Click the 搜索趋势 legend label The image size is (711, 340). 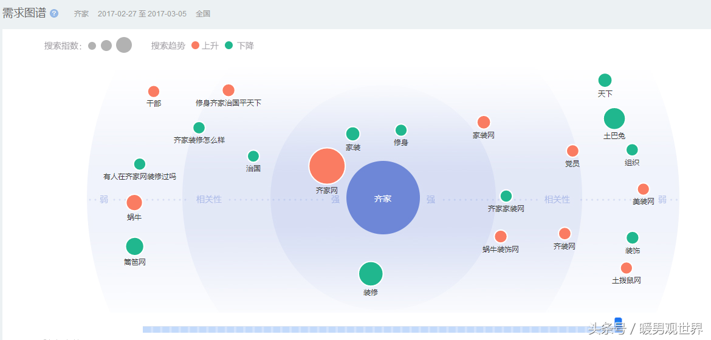168,46
